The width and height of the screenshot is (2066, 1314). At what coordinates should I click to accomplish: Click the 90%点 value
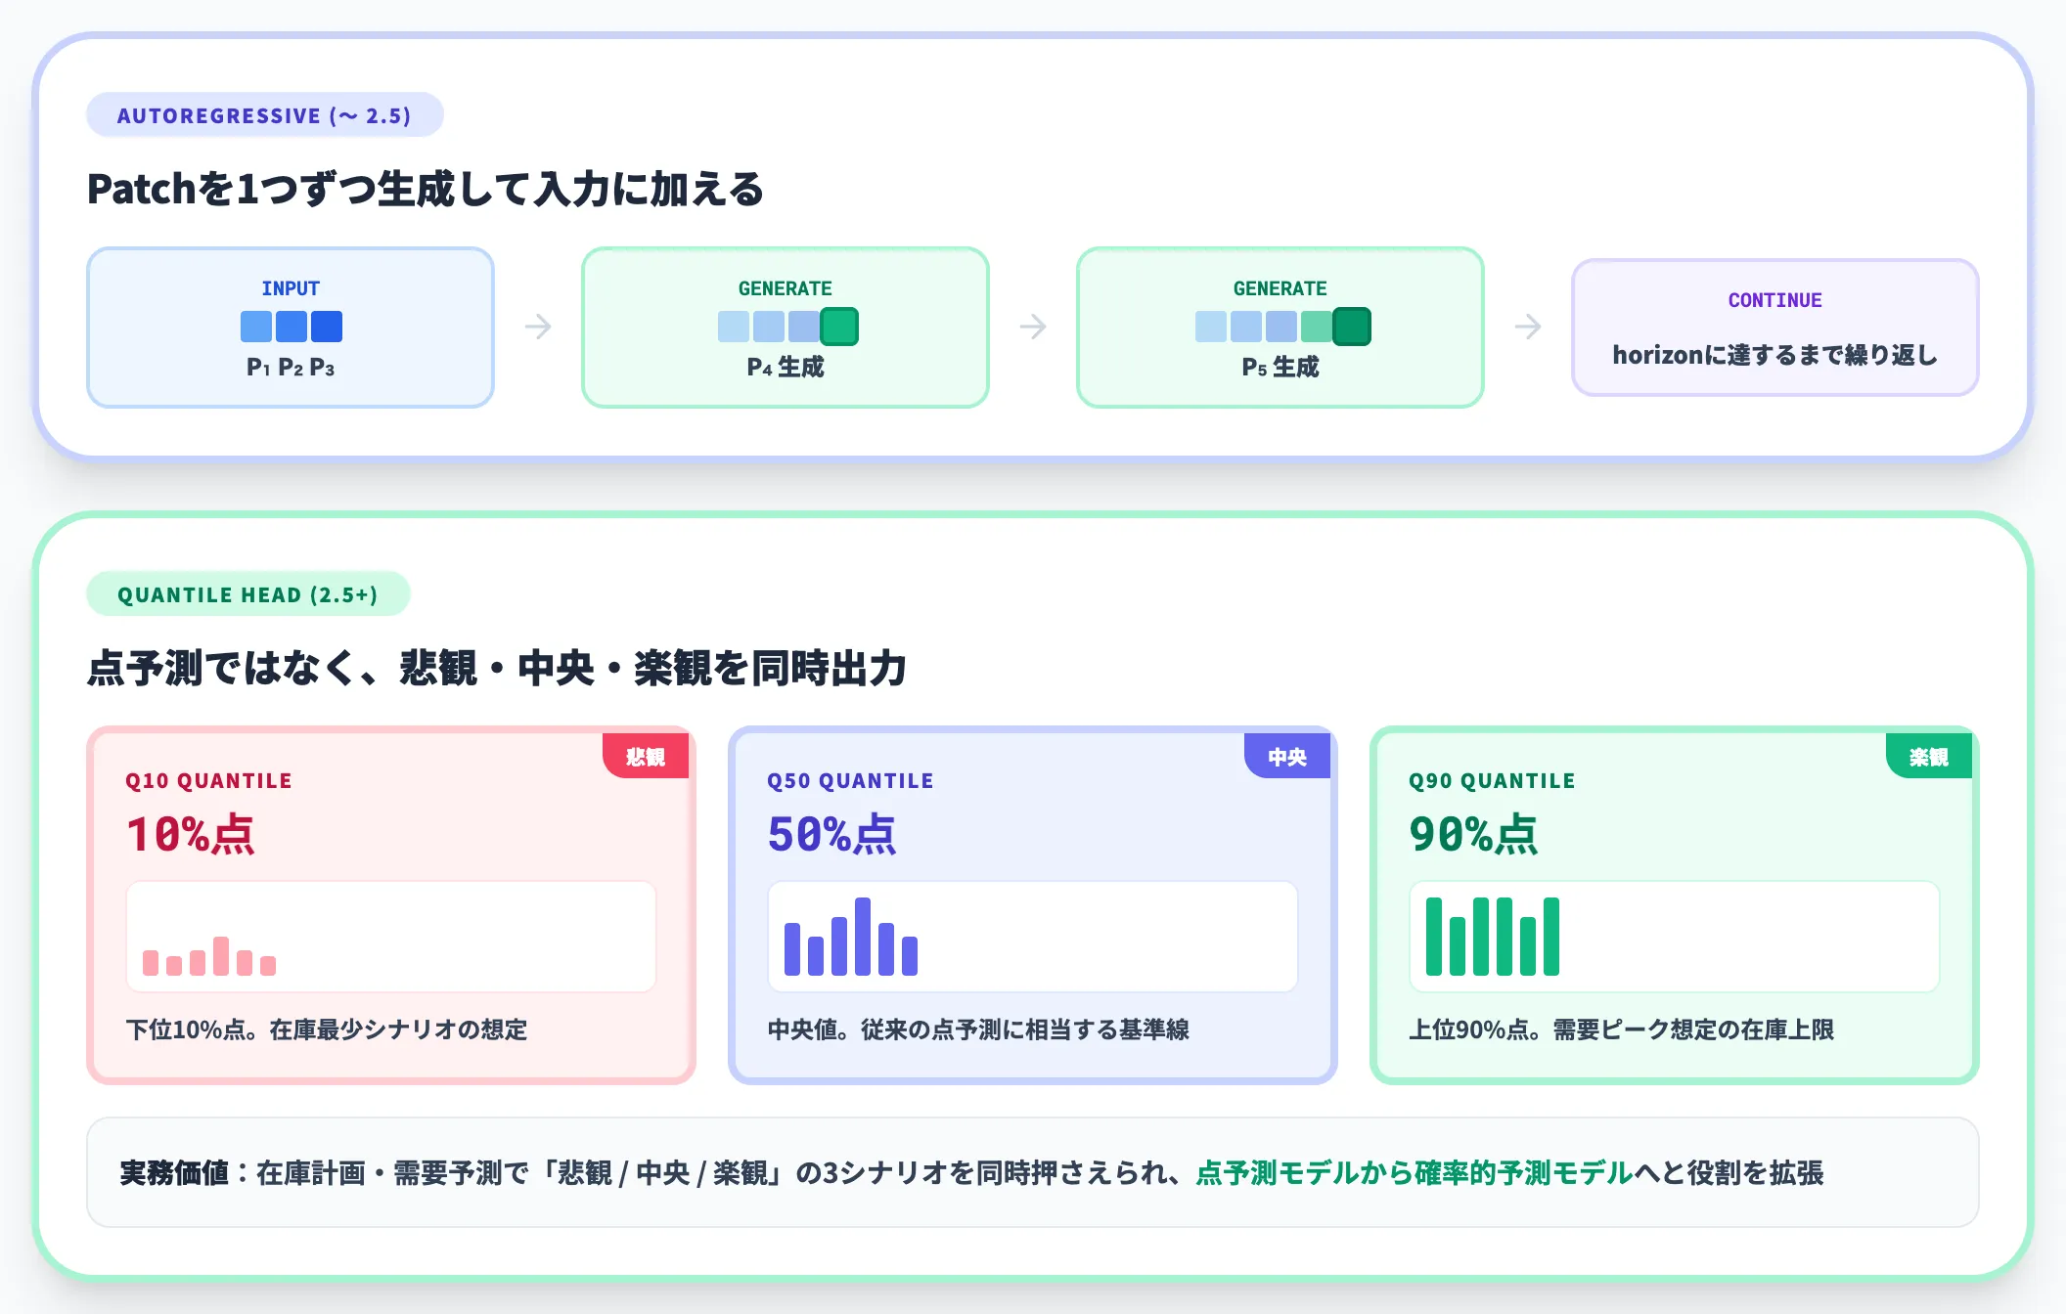pyautogui.click(x=1474, y=835)
